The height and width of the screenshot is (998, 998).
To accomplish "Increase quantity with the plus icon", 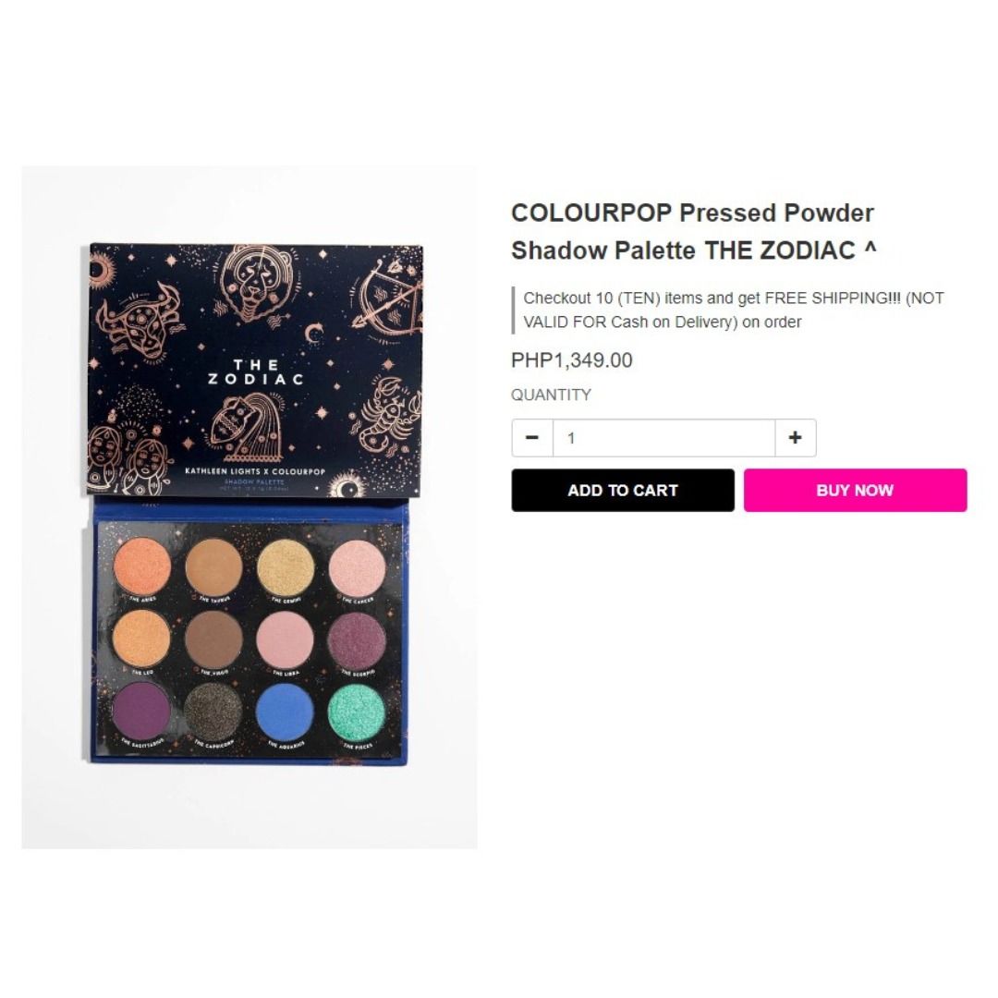I will [x=795, y=438].
